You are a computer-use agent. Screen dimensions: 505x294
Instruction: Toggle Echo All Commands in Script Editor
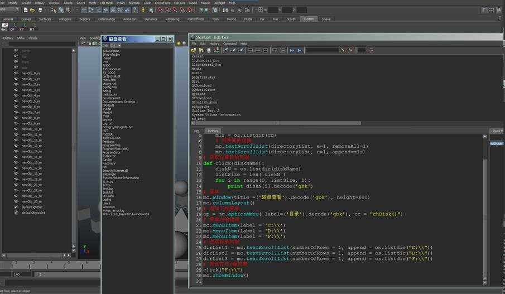coord(275,50)
